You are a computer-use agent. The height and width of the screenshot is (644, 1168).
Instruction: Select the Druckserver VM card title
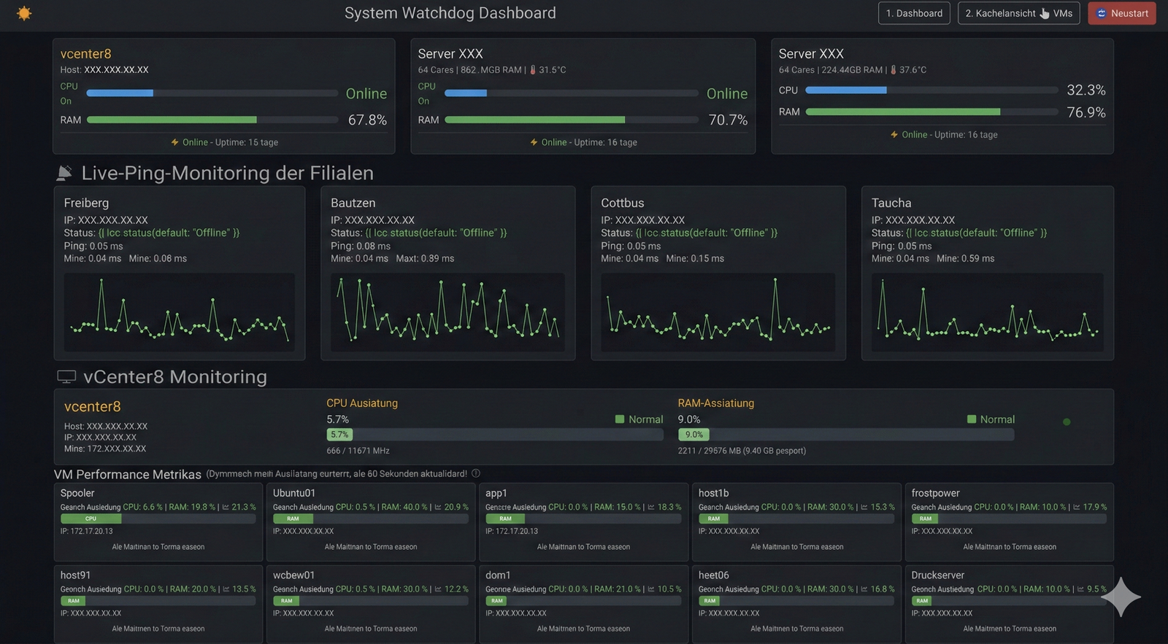click(937, 575)
